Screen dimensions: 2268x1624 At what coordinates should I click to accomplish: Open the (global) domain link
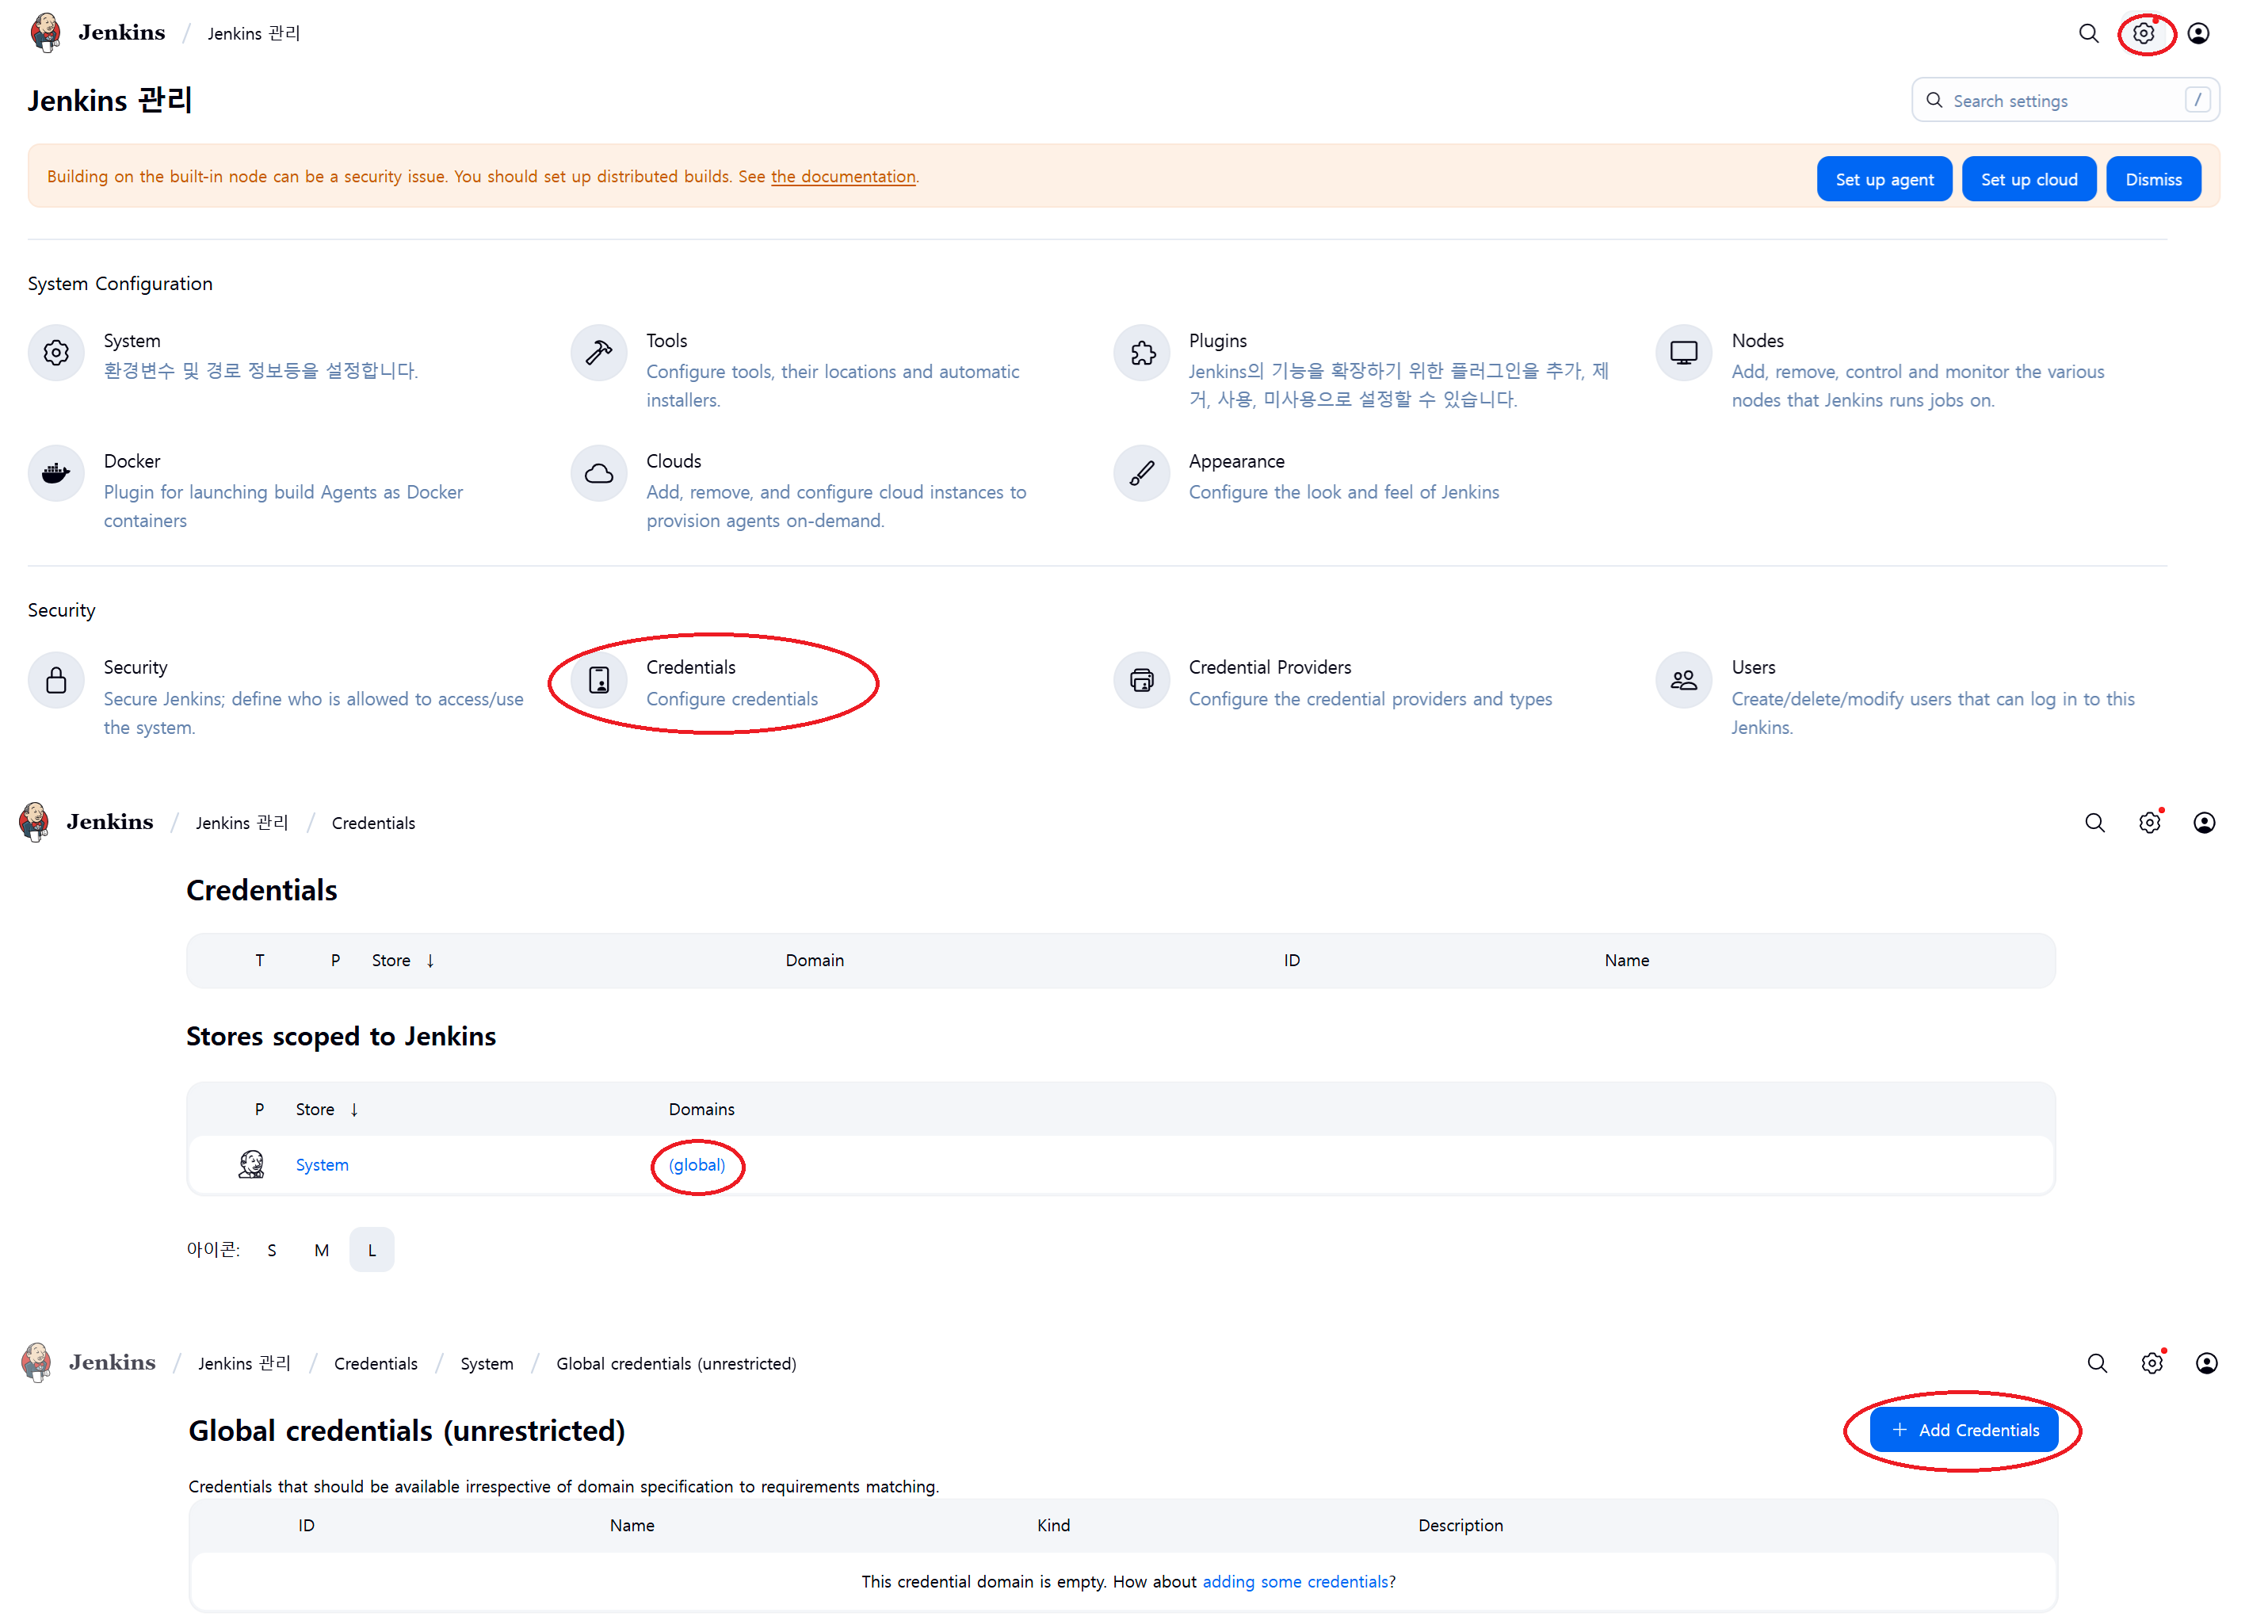point(697,1165)
